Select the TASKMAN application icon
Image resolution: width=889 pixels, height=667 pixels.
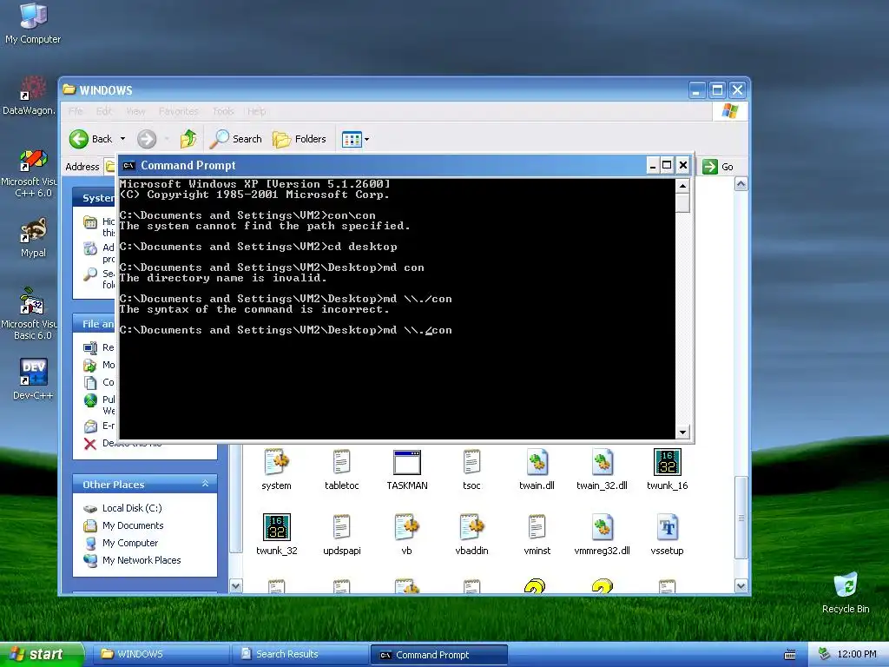[407, 470]
